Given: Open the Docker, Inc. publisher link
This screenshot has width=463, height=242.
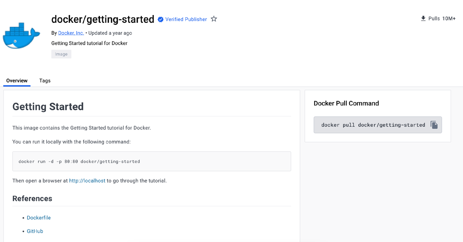Looking at the screenshot, I should (71, 33).
